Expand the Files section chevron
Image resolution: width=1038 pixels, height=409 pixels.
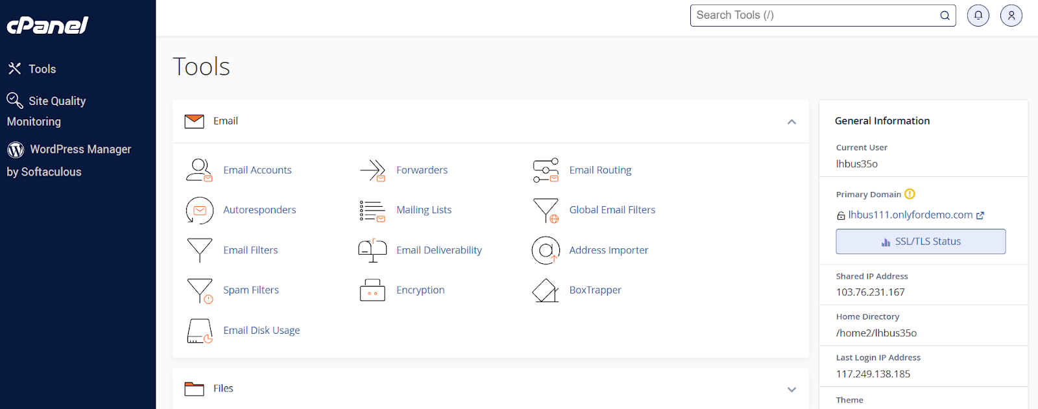click(791, 390)
